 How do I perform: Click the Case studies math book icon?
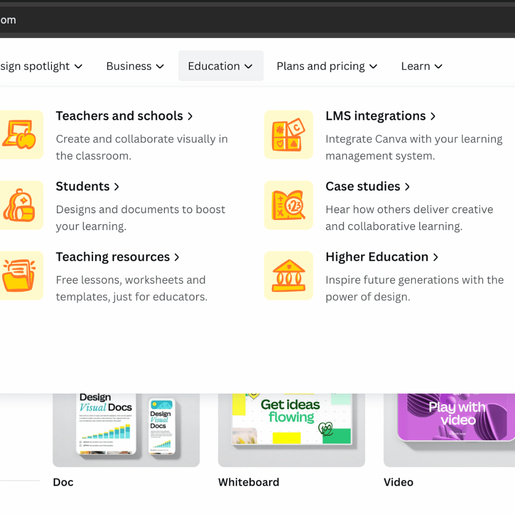point(288,205)
